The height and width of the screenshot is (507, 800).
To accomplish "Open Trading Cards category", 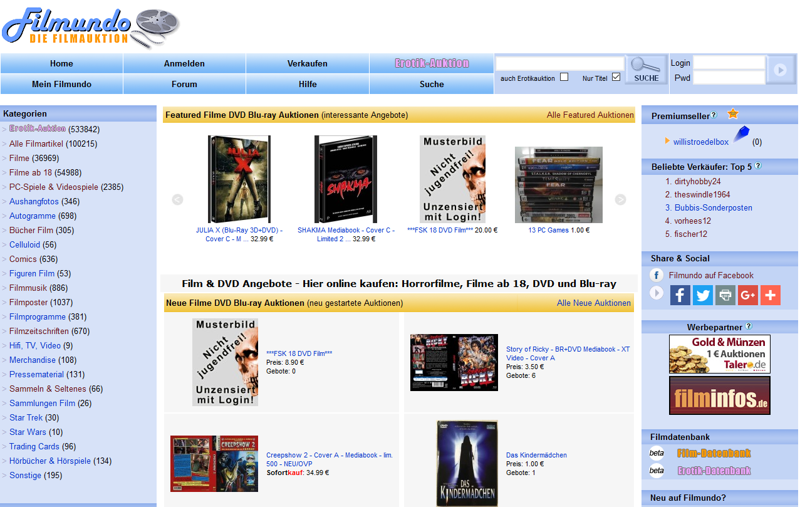I will [x=34, y=447].
